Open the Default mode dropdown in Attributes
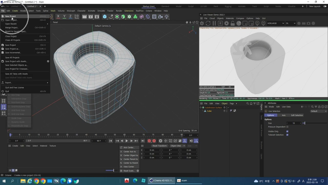 point(319,111)
